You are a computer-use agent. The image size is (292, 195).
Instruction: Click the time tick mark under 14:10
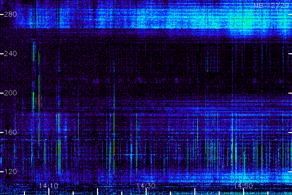pos(49,192)
